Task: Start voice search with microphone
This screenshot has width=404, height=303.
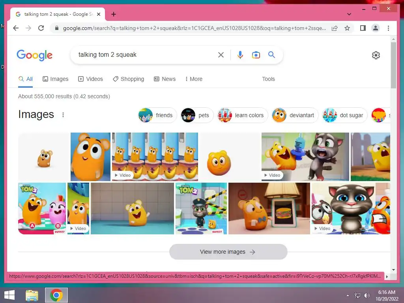Action: [240, 54]
